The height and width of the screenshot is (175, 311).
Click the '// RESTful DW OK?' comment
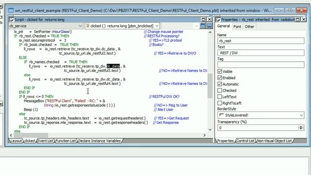click(x=164, y=97)
